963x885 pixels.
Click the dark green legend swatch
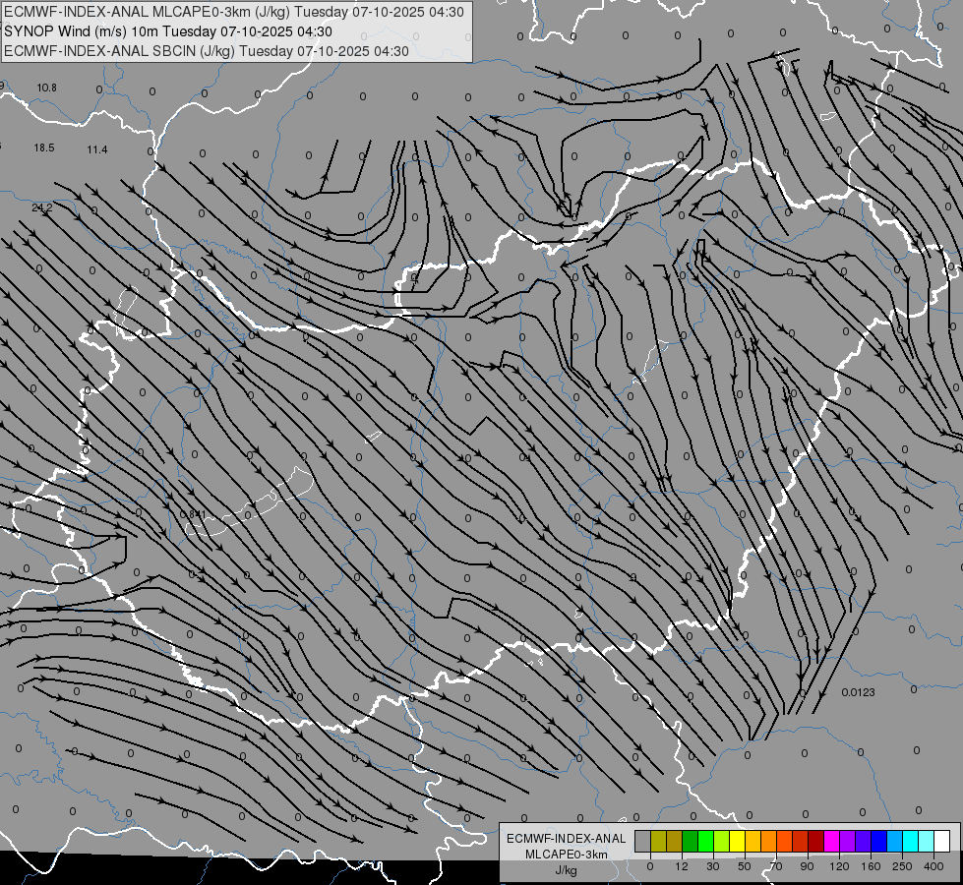click(x=690, y=841)
